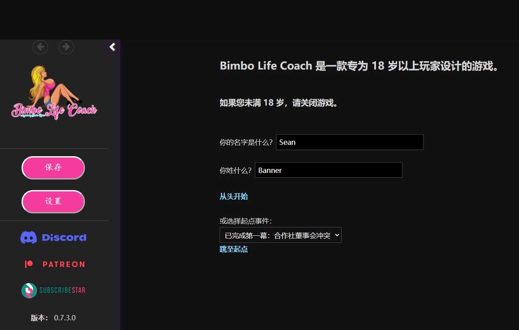Screen dimensions: 519x330
Task: Click the dropdown chevron beside the event selector
Action: coord(336,235)
